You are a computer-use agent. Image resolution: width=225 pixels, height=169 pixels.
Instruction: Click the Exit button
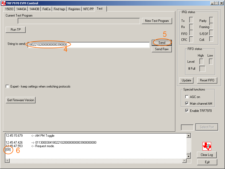click(x=207, y=162)
